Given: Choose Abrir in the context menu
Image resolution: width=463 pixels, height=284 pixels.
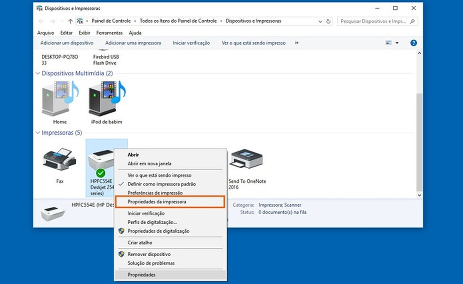Looking at the screenshot, I should tap(170, 154).
